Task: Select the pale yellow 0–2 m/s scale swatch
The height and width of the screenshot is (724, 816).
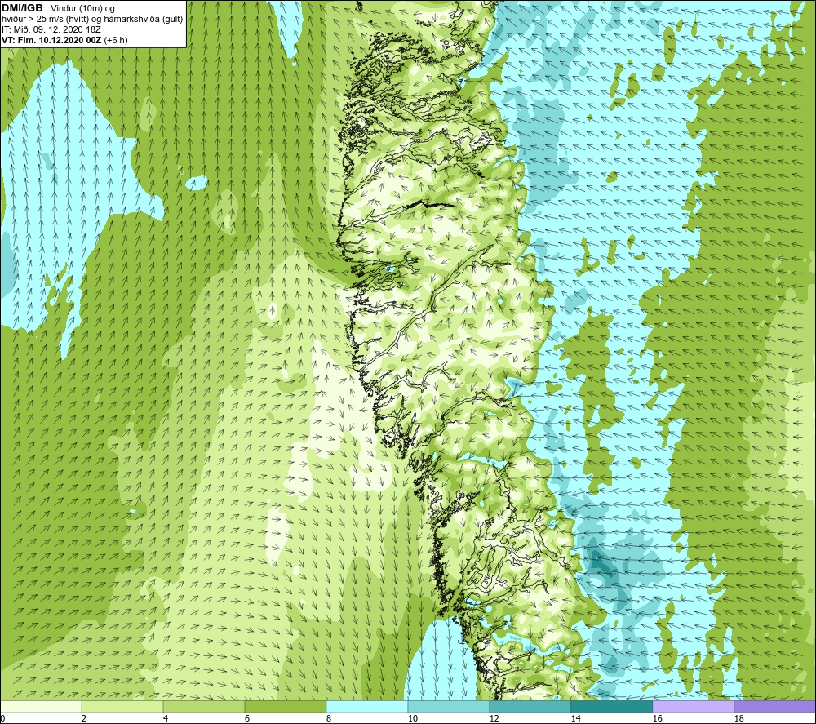Action: (41, 707)
